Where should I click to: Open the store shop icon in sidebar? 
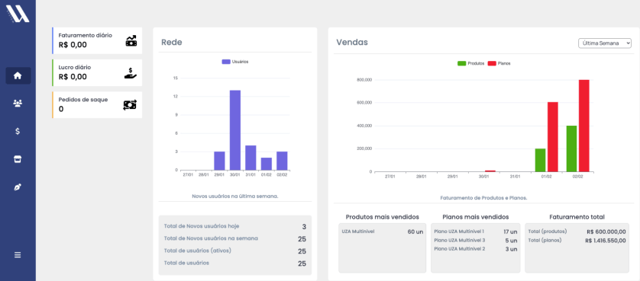click(18, 159)
